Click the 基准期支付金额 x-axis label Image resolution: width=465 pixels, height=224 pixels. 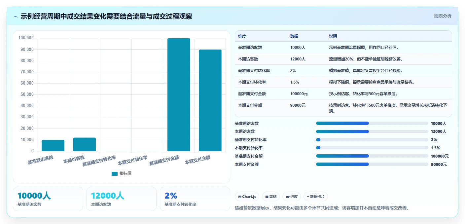click(x=164, y=160)
